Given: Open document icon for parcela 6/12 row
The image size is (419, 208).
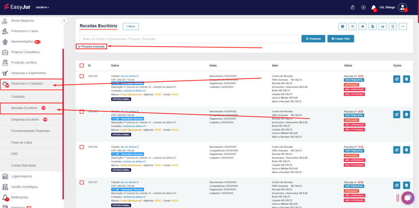Looking at the screenshot, I should [406, 114].
